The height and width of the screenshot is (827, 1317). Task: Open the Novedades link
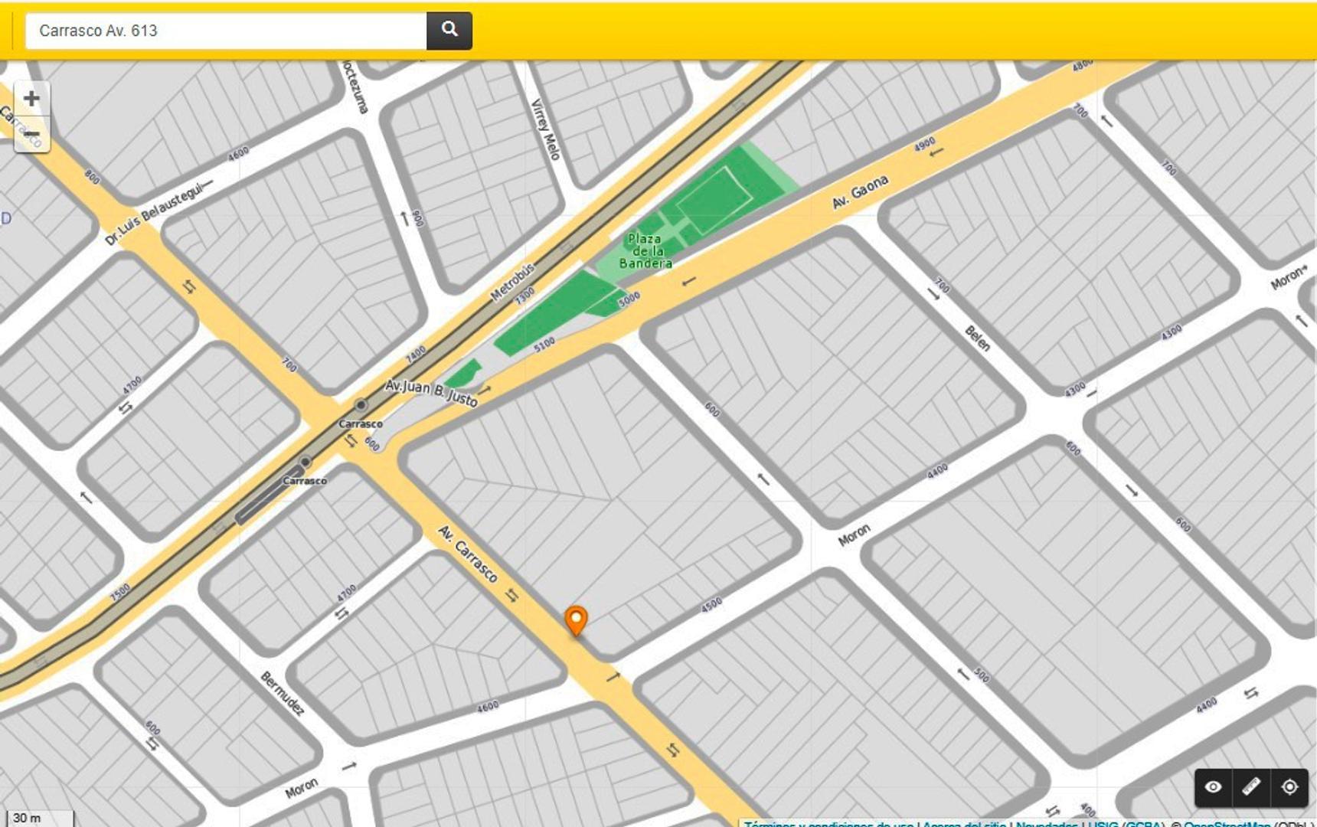point(1047,824)
